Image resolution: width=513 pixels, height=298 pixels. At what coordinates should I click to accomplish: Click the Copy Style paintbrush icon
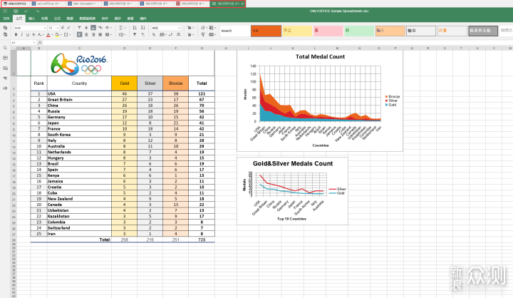click(x=203, y=34)
